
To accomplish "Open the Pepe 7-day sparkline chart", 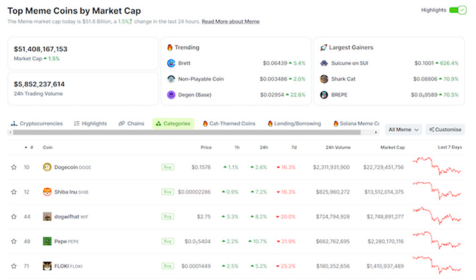I will [x=437, y=240].
